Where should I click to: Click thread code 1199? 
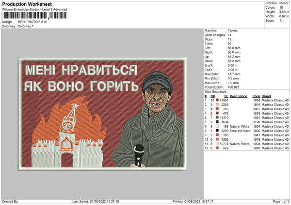click(257, 122)
